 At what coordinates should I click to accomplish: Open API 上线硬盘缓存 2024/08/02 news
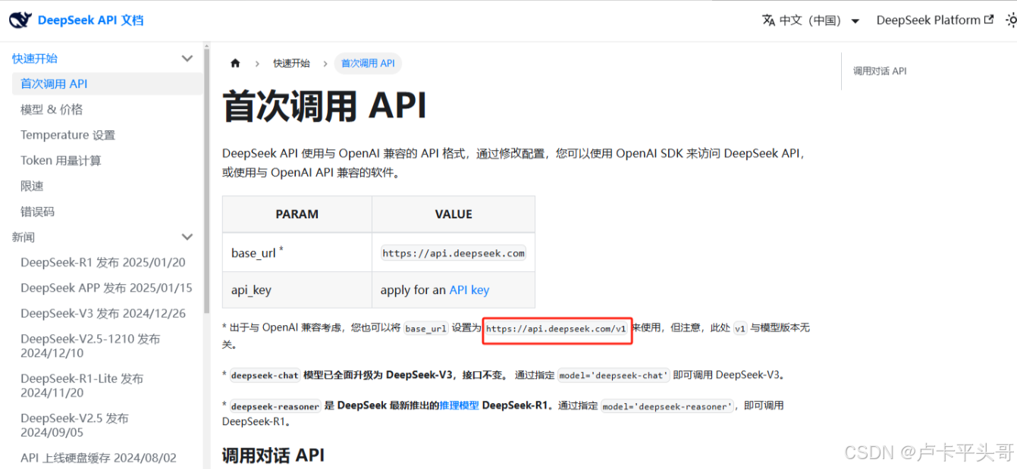[99, 458]
